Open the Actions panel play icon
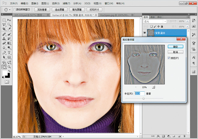The image size is (198, 139). tap(194, 26)
